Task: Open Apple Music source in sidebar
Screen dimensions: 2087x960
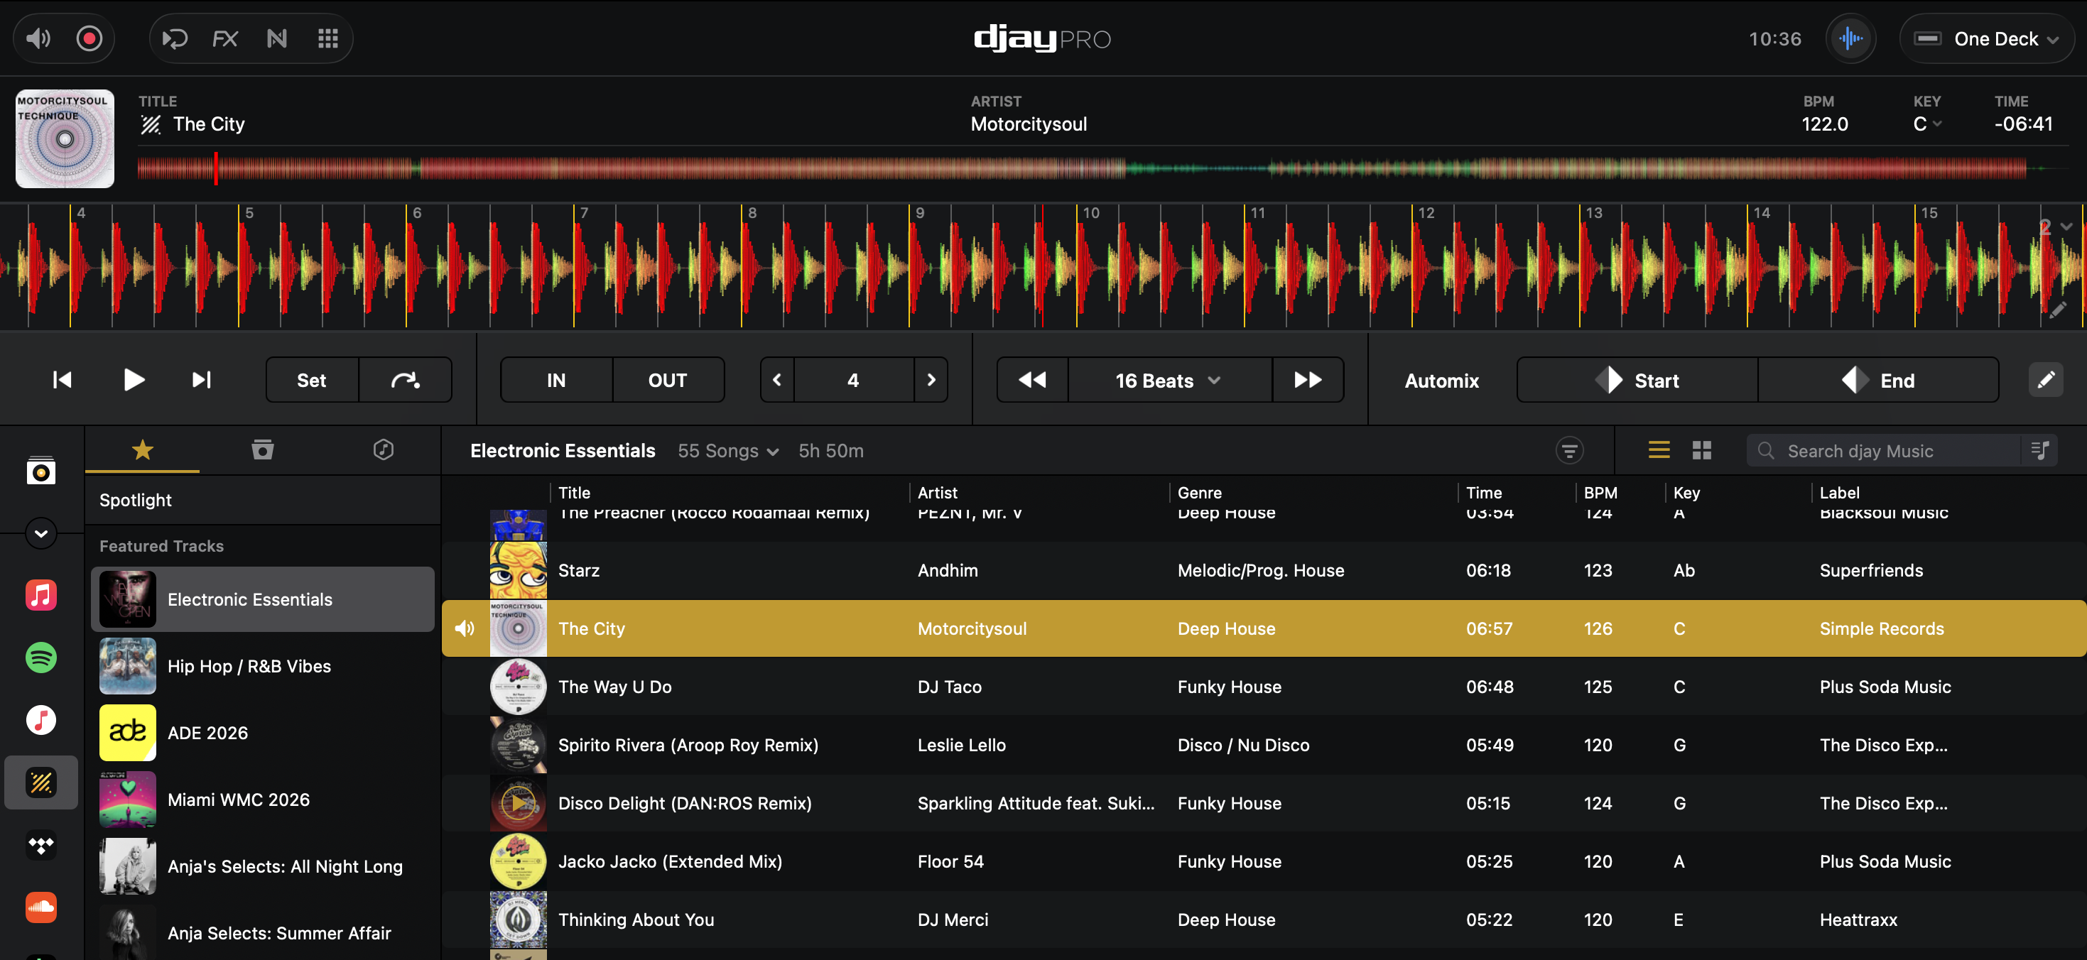Action: [x=40, y=596]
